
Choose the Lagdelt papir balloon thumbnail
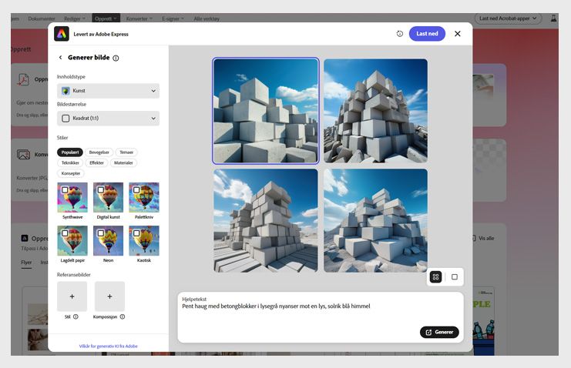[x=72, y=240]
